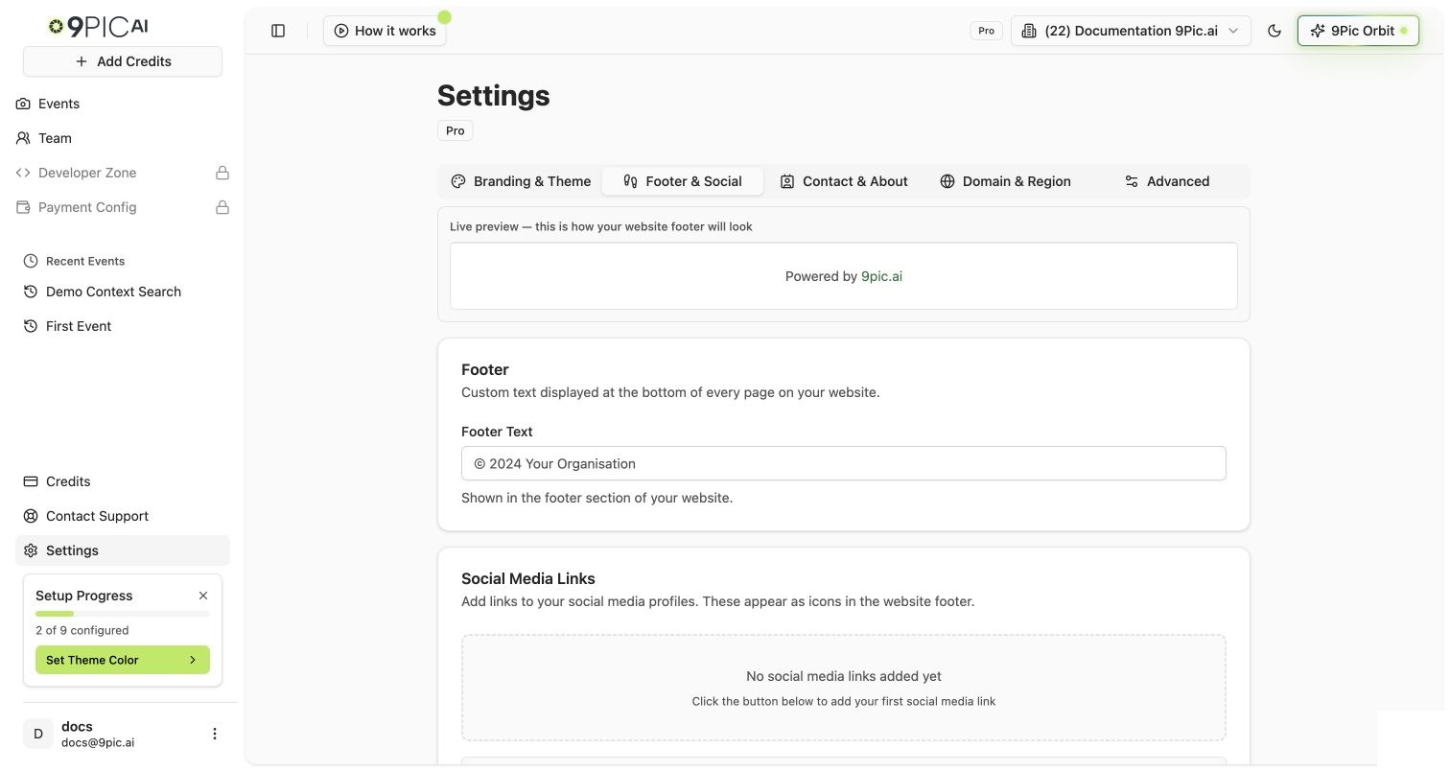Click the Settings gear item in sidebar

click(123, 550)
